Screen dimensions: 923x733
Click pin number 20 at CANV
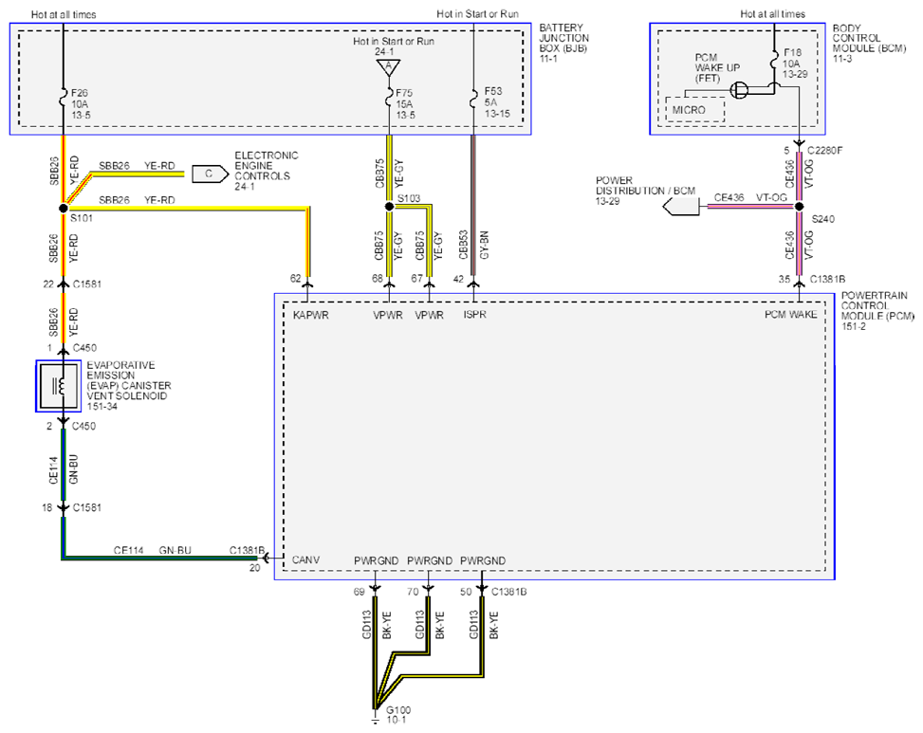(x=254, y=568)
